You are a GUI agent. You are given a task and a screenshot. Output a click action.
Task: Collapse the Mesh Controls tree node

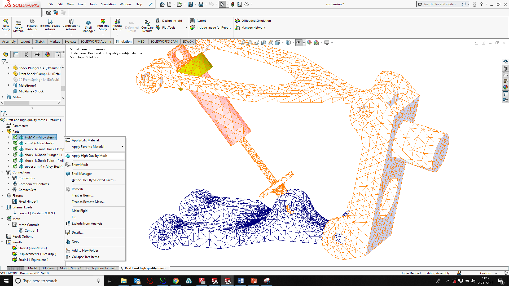point(8,225)
